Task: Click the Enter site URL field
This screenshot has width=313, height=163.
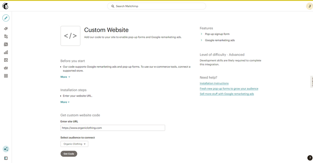Action: 113,128
